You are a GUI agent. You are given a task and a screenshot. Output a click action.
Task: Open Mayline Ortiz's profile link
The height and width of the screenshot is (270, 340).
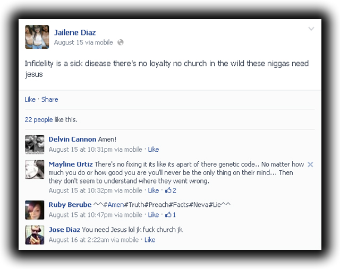[x=71, y=164]
